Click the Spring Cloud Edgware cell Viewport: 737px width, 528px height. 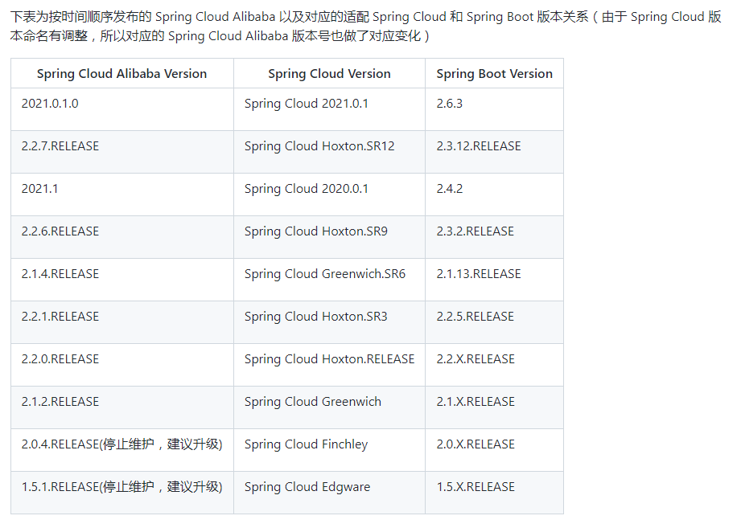coord(330,493)
